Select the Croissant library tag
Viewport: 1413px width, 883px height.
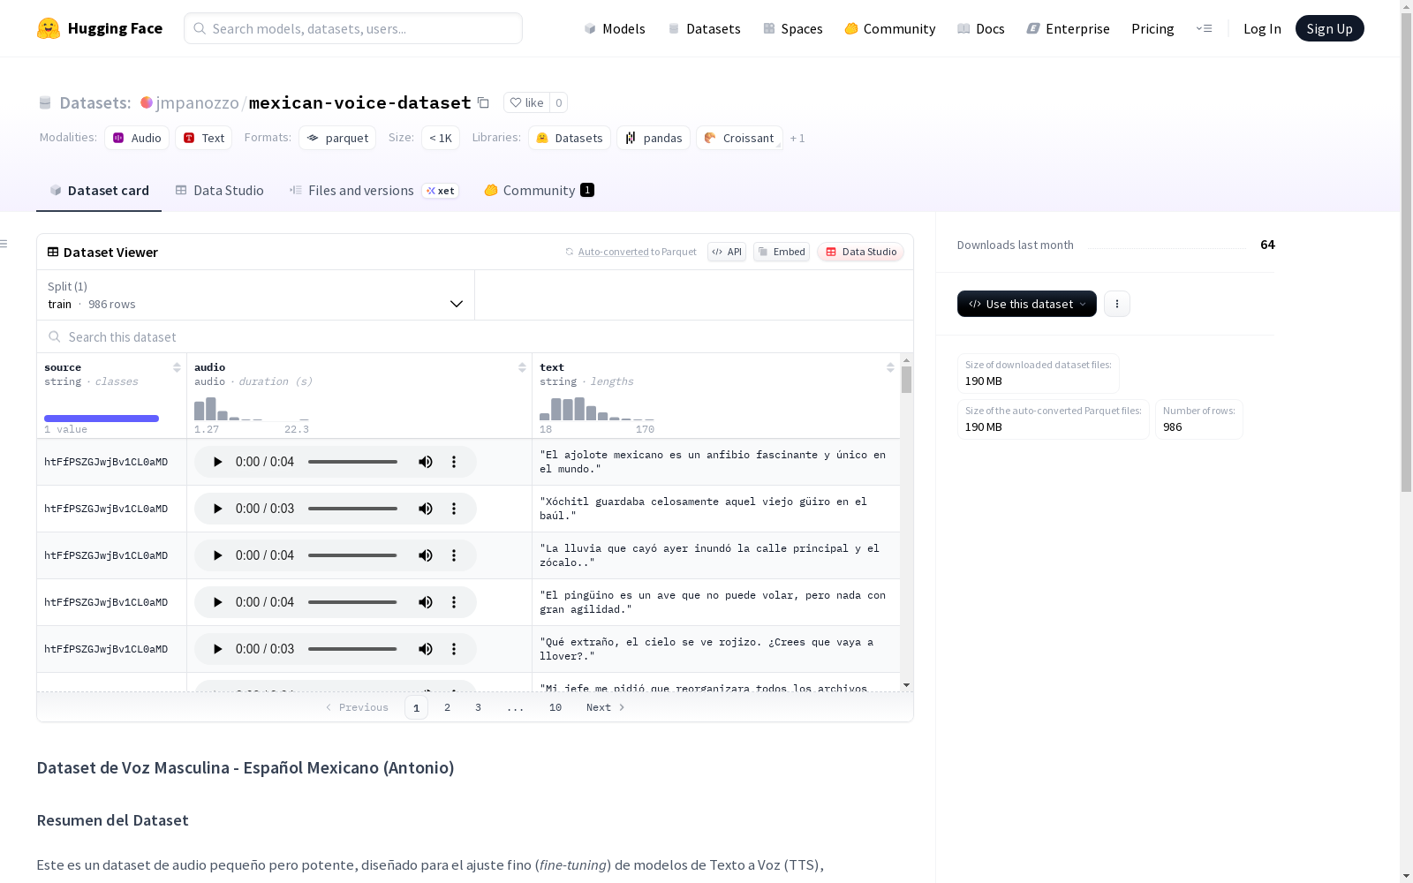739,138
